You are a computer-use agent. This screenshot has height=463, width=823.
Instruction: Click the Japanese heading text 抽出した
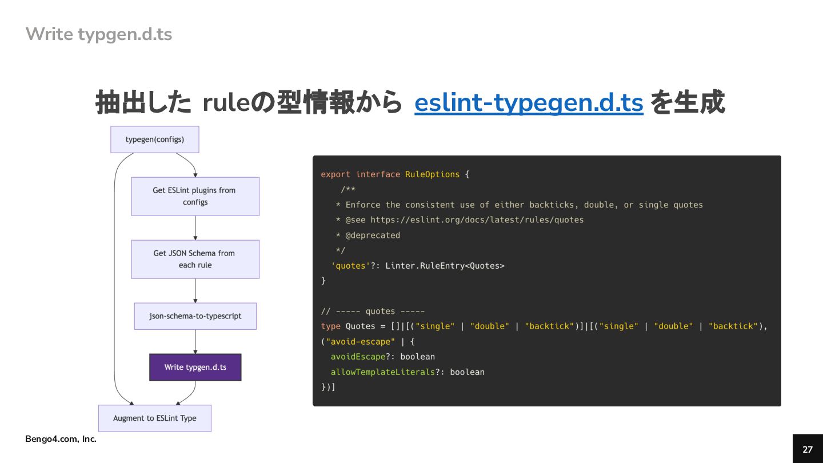click(143, 103)
